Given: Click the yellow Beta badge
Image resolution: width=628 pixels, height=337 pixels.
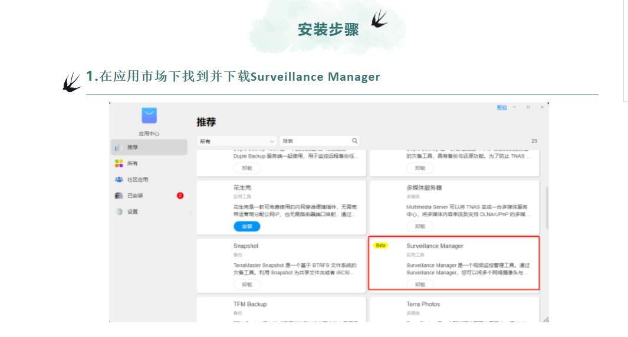Looking at the screenshot, I should point(381,246).
